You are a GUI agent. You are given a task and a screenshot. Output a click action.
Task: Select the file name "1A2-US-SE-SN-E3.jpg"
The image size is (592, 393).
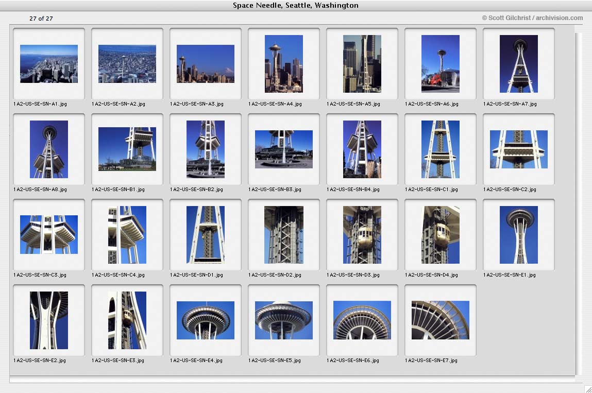(x=118, y=361)
